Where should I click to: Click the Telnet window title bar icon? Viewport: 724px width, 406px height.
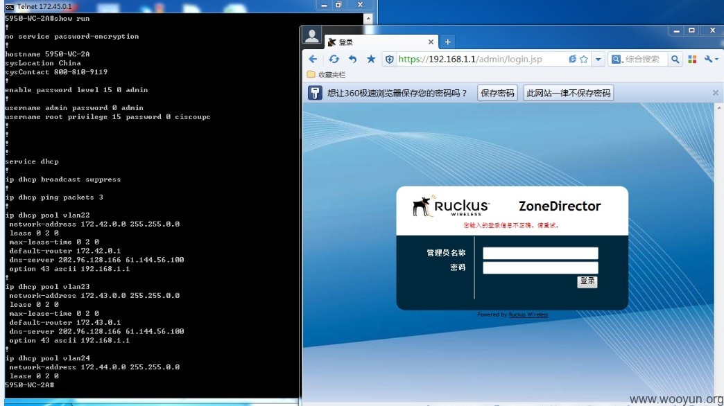point(9,6)
